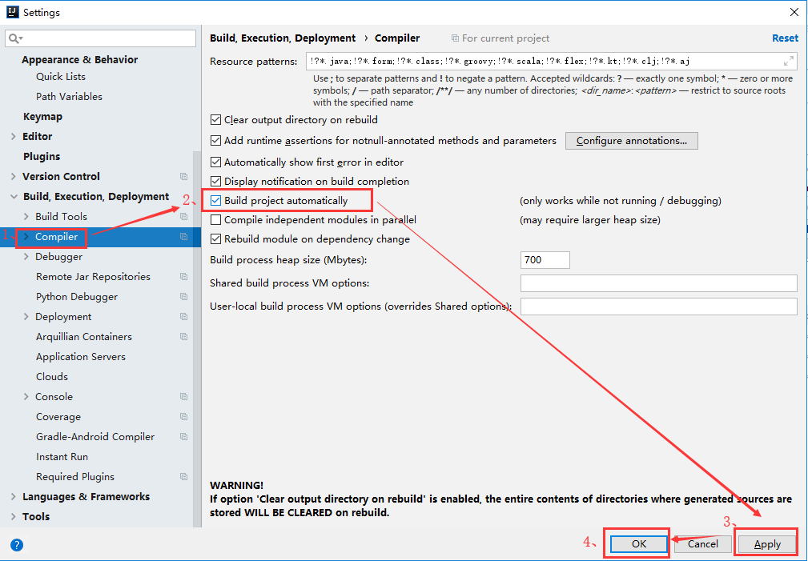Open Keymap settings
Image resolution: width=808 pixels, height=561 pixels.
tap(42, 117)
